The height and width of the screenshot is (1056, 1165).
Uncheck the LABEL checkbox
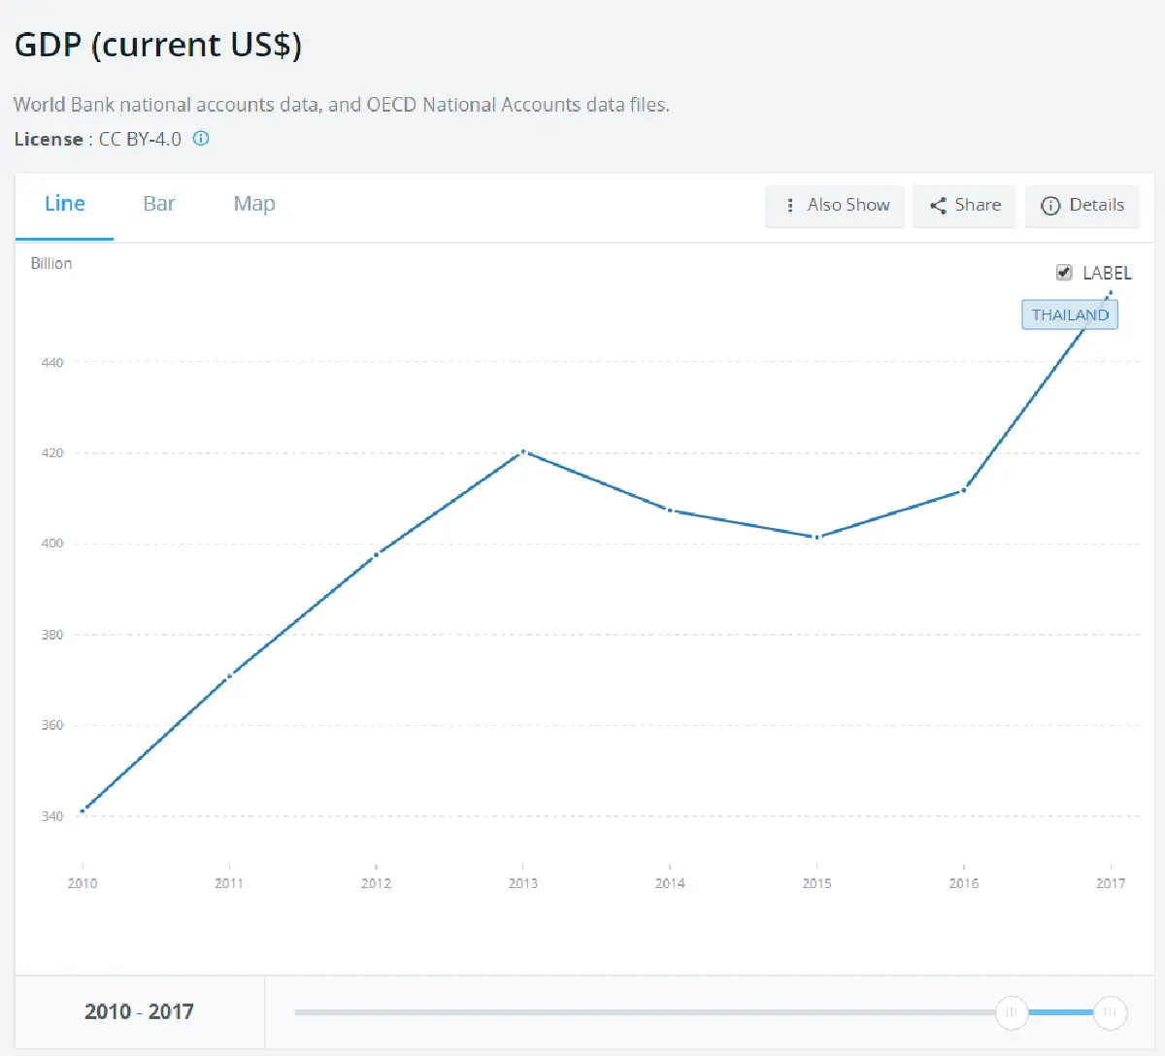click(1064, 273)
